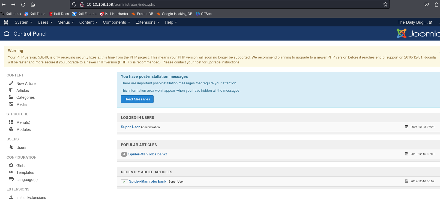This screenshot has width=440, height=206.
Task: Click the date 2019-12-16 00:09 under Popular Articles
Action: tap(422, 154)
